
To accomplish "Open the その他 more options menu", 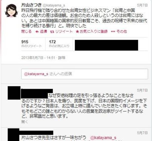I will click(x=122, y=31).
